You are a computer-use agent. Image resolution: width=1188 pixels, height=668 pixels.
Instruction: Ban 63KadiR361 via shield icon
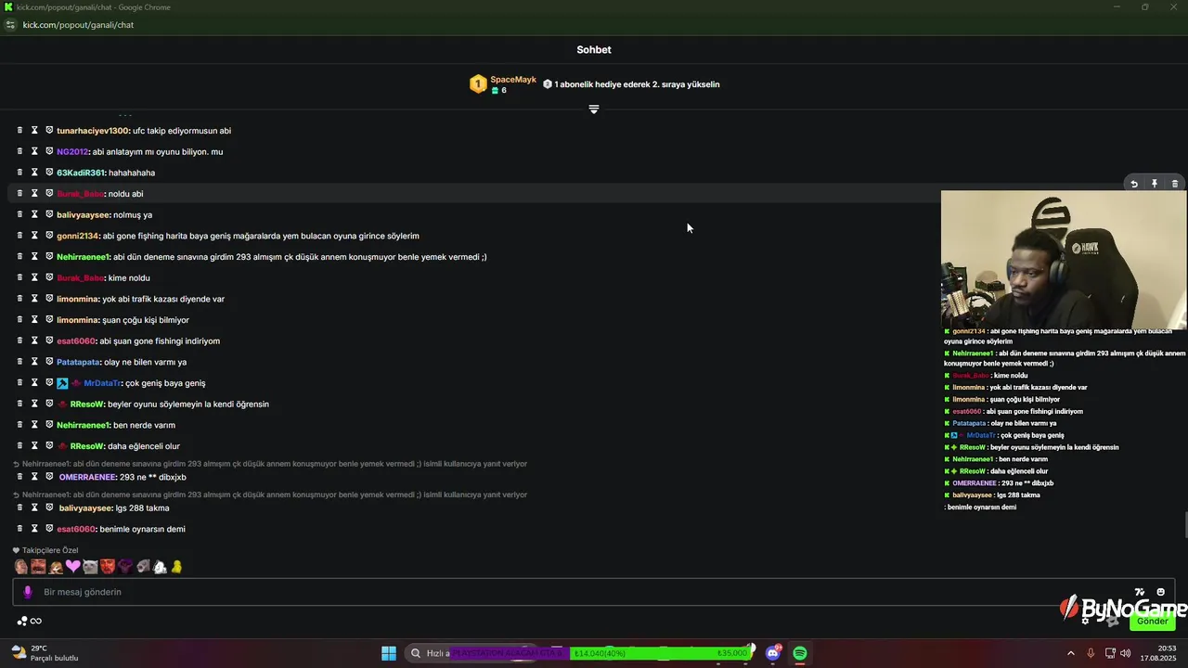[x=49, y=173]
